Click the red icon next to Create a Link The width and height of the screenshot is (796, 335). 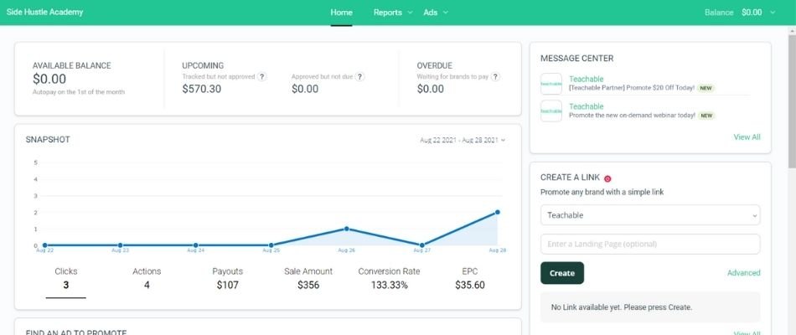[x=607, y=178]
